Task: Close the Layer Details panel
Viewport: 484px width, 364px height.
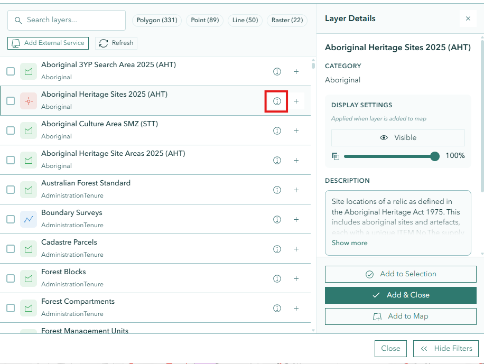Action: 468,18
